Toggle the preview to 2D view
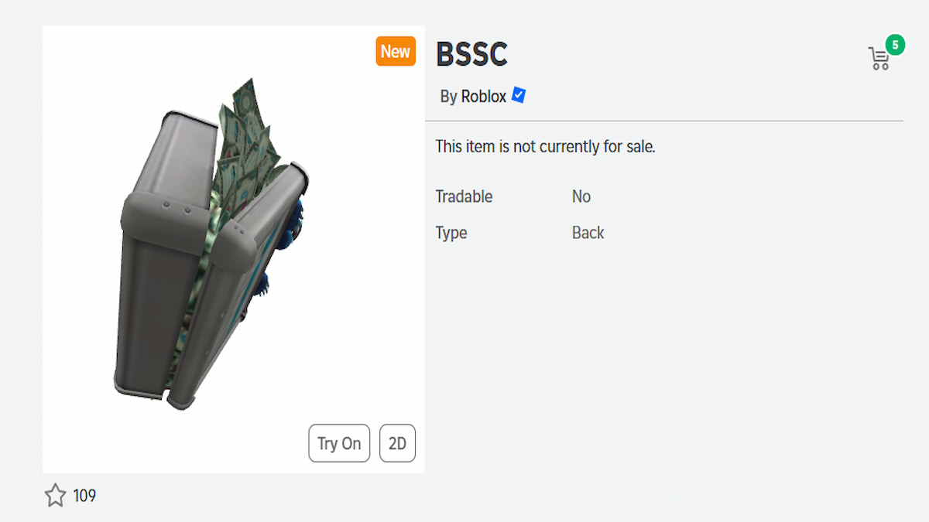Viewport: 929px width, 522px height. 397,443
